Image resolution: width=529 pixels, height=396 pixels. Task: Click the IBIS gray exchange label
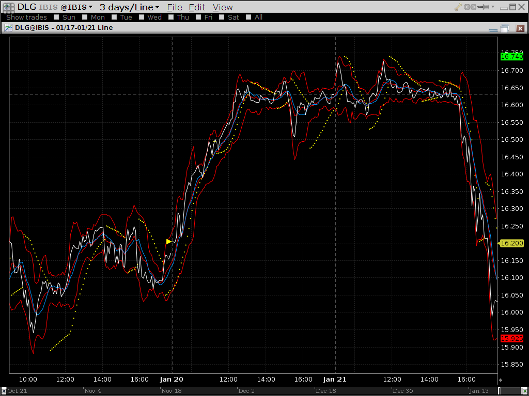[x=48, y=7]
